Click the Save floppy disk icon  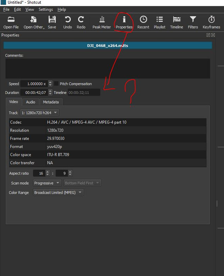coord(52,19)
